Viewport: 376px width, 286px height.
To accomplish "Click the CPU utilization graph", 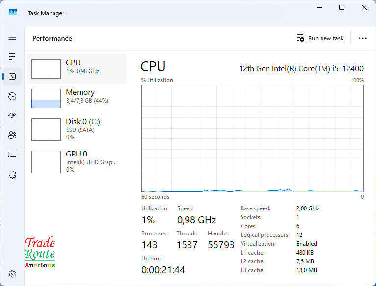I will coord(252,138).
